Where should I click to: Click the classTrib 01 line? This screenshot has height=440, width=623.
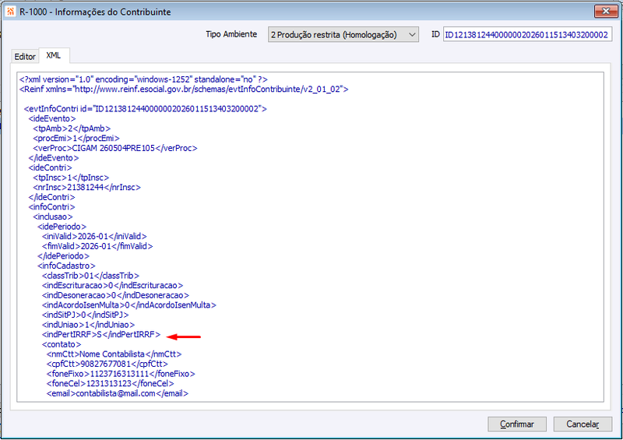(90, 276)
